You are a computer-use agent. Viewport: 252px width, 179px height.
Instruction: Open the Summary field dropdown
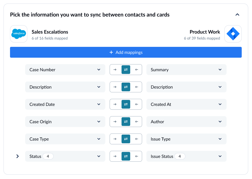click(x=186, y=70)
